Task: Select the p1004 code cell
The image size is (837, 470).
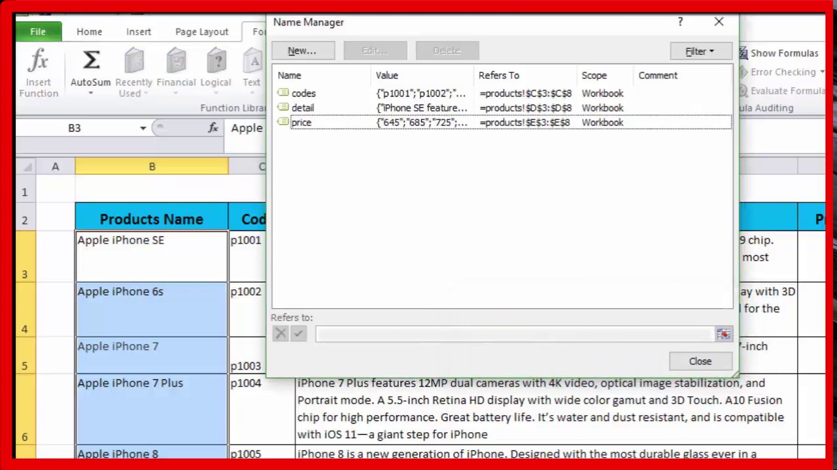Action: click(x=262, y=409)
